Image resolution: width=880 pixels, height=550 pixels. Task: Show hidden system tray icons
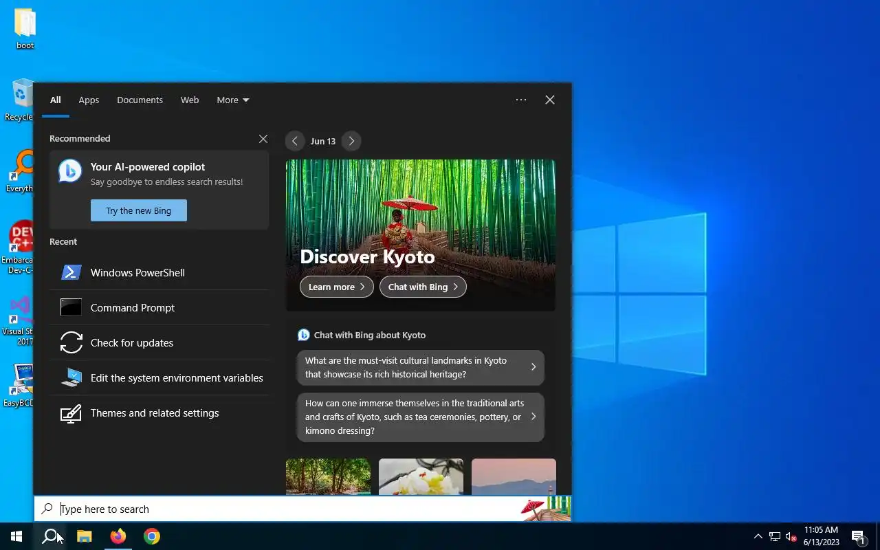pos(758,536)
